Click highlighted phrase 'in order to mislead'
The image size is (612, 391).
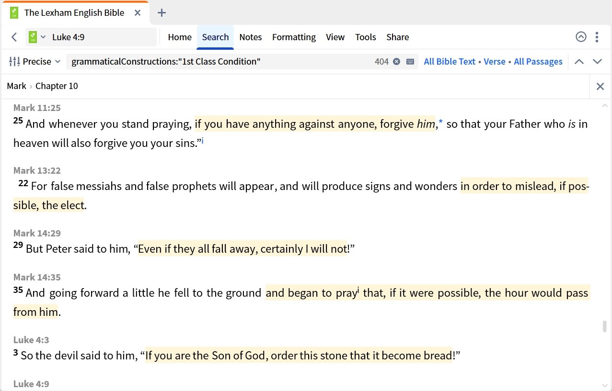pos(508,186)
